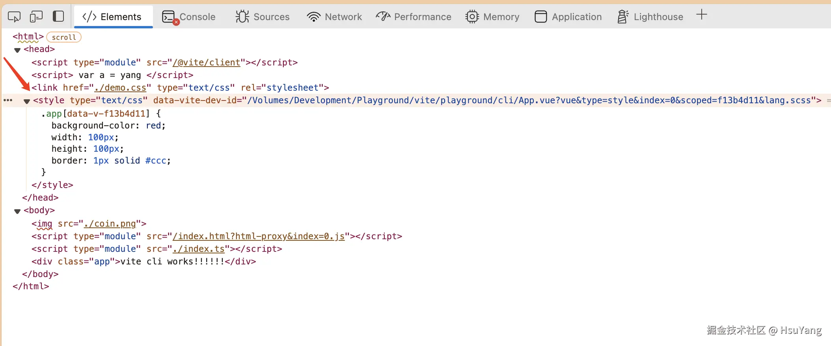Open the index.html?html-proxy&index=0.js link

pyautogui.click(x=259, y=236)
